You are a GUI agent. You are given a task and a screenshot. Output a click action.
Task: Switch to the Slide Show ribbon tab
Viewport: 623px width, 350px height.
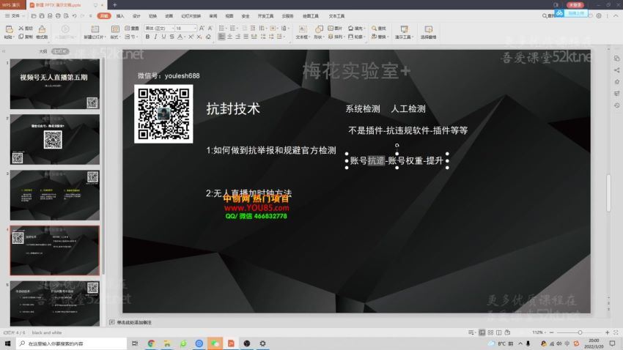191,16
